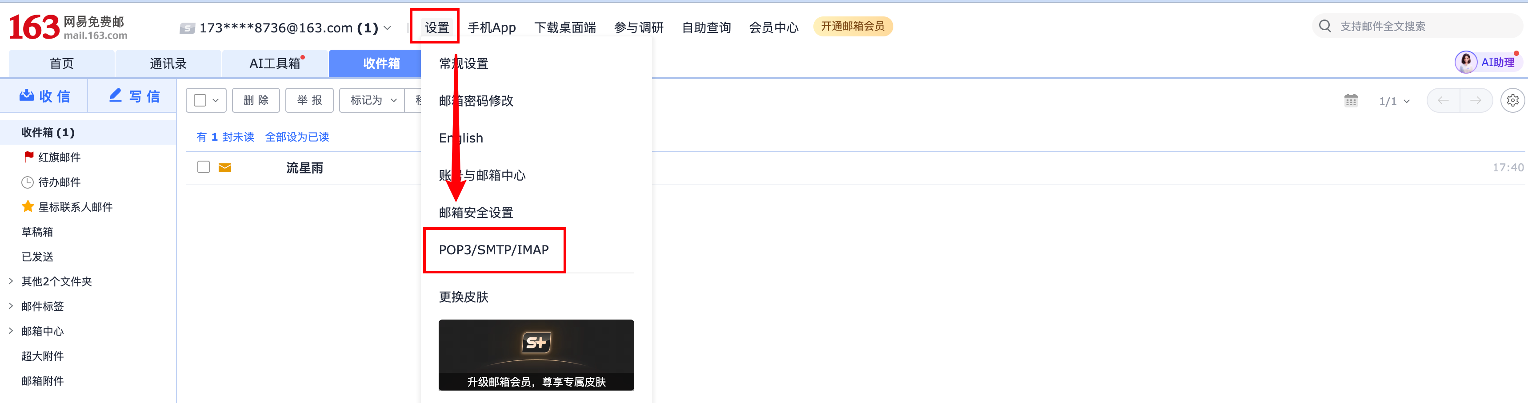Click the 写信 compose pencil icon
The image size is (1528, 403).
[x=115, y=95]
